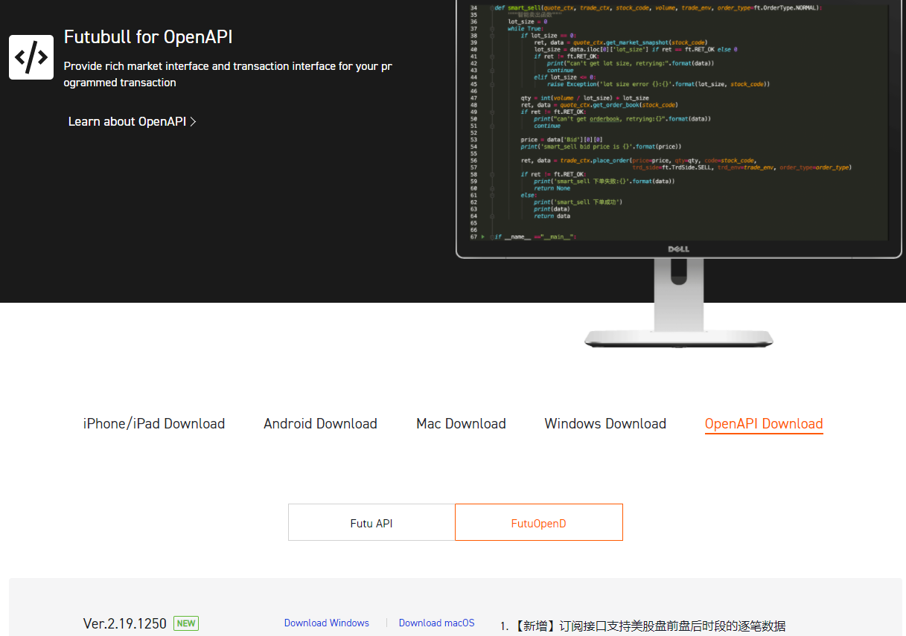Image resolution: width=906 pixels, height=636 pixels.
Task: Click the silver monitor stand base
Action: [678, 339]
